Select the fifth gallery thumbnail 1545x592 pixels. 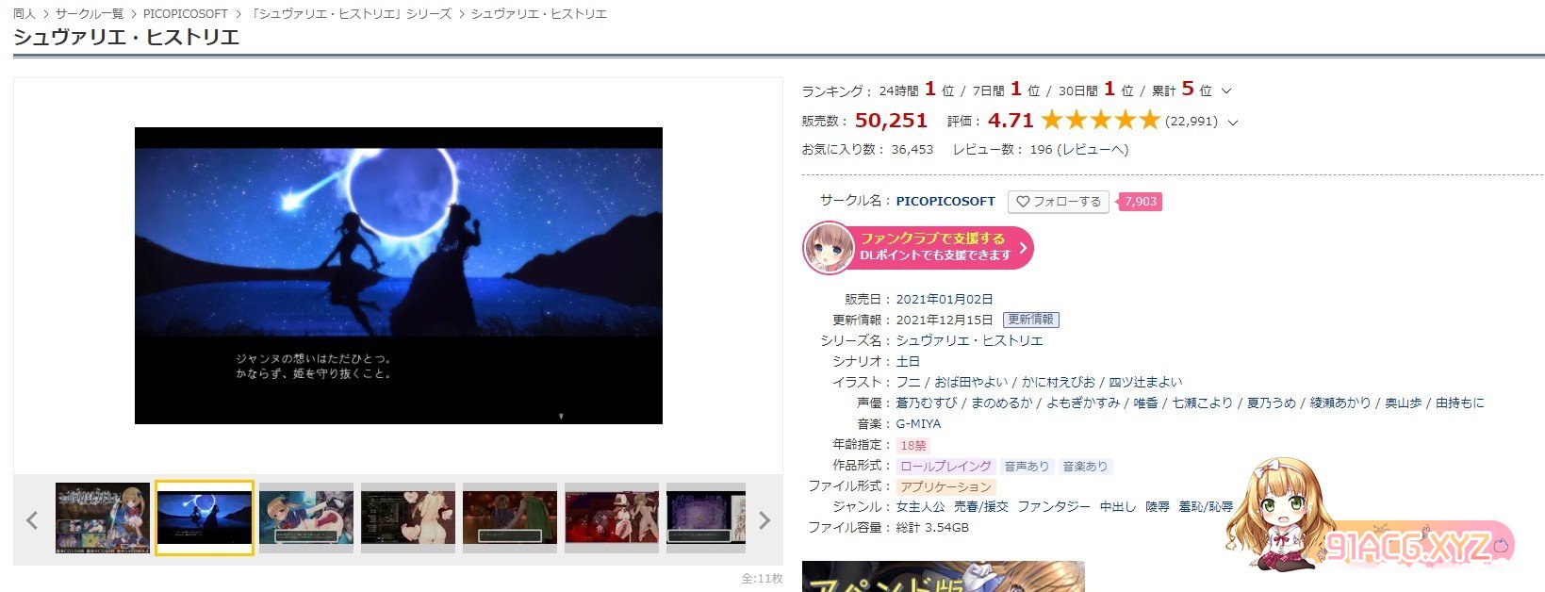coord(510,518)
